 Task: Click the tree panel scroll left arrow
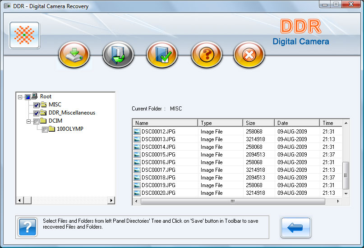pyautogui.click(x=20, y=200)
